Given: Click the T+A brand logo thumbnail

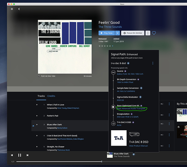Looking at the screenshot, I should point(119,138).
